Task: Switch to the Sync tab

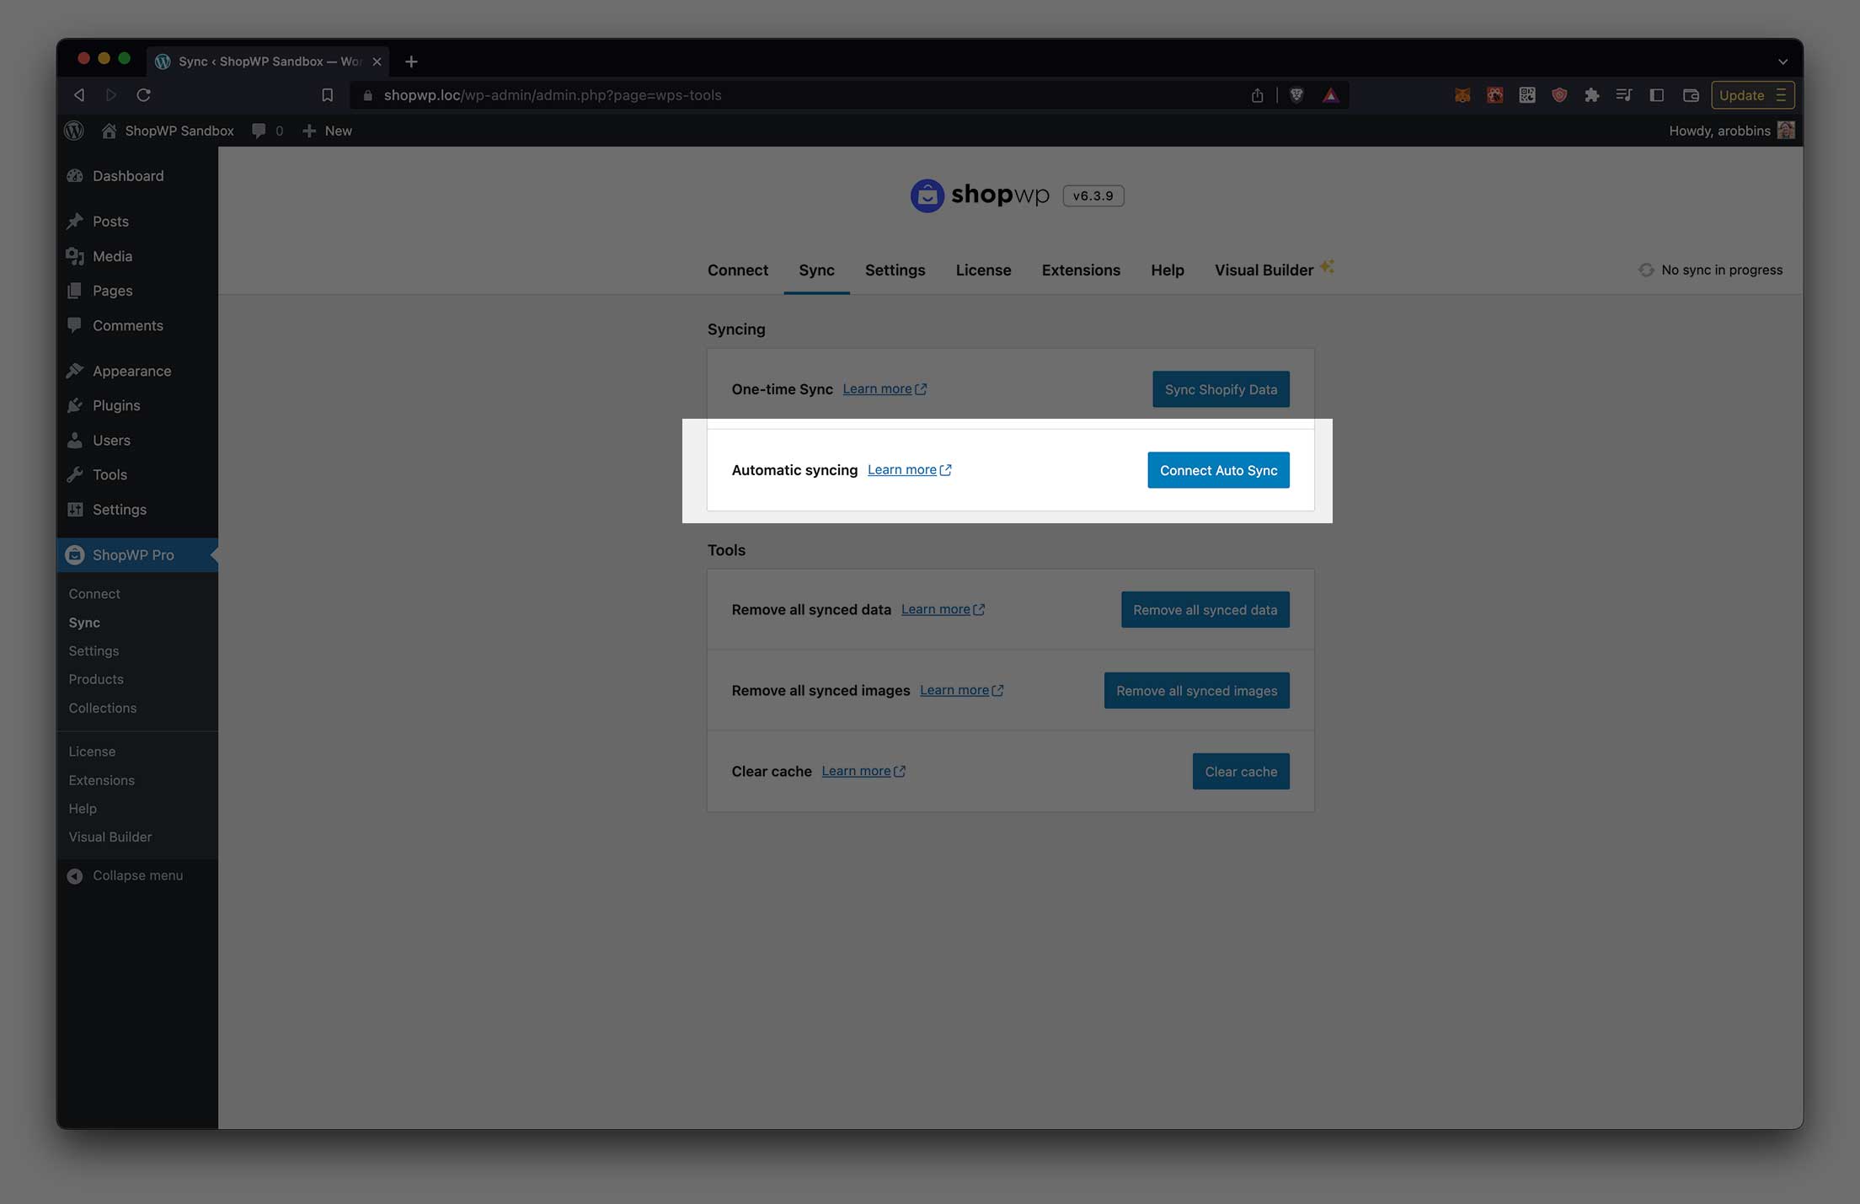Action: tap(816, 270)
